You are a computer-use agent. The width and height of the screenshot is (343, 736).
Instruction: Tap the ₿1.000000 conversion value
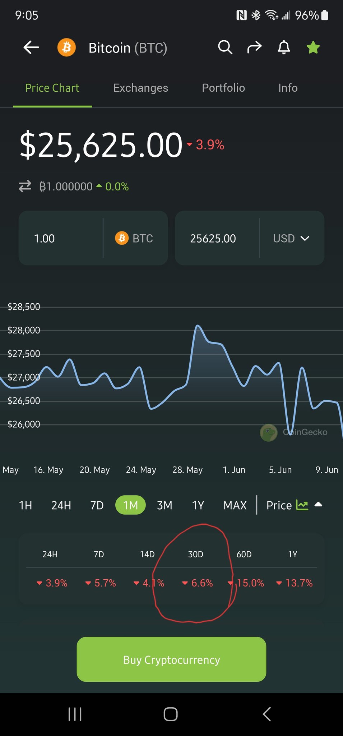(66, 187)
